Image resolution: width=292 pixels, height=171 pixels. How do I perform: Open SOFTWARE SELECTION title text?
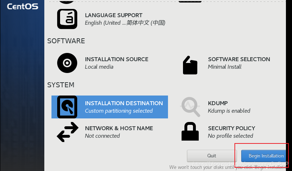coord(239,59)
